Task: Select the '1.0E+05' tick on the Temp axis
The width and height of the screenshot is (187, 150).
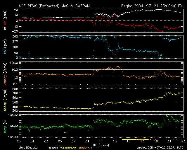Action: [x=13, y=126]
